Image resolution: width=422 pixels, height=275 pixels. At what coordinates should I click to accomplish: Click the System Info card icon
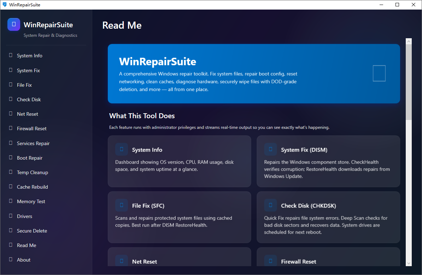point(122,149)
